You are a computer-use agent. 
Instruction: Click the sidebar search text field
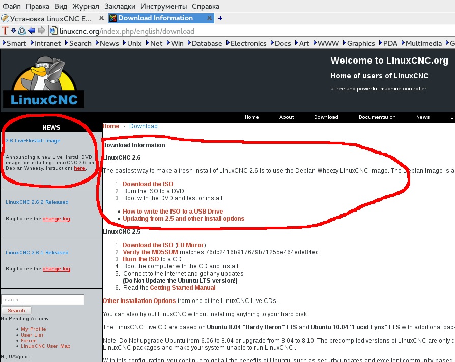tap(43, 299)
